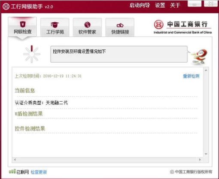Click the vertical scrollbar down arrow

[x=206, y=154]
